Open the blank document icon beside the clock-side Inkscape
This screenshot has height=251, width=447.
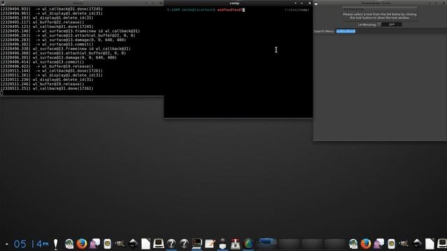tap(146, 244)
